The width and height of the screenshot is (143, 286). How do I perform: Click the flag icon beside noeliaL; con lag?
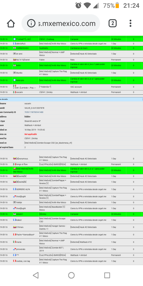[15, 261]
